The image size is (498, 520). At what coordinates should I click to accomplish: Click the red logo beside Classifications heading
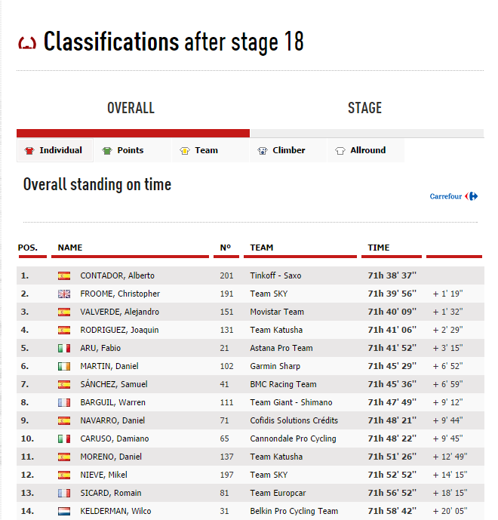pyautogui.click(x=27, y=42)
